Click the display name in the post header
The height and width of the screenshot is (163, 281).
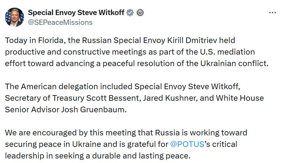(76, 13)
